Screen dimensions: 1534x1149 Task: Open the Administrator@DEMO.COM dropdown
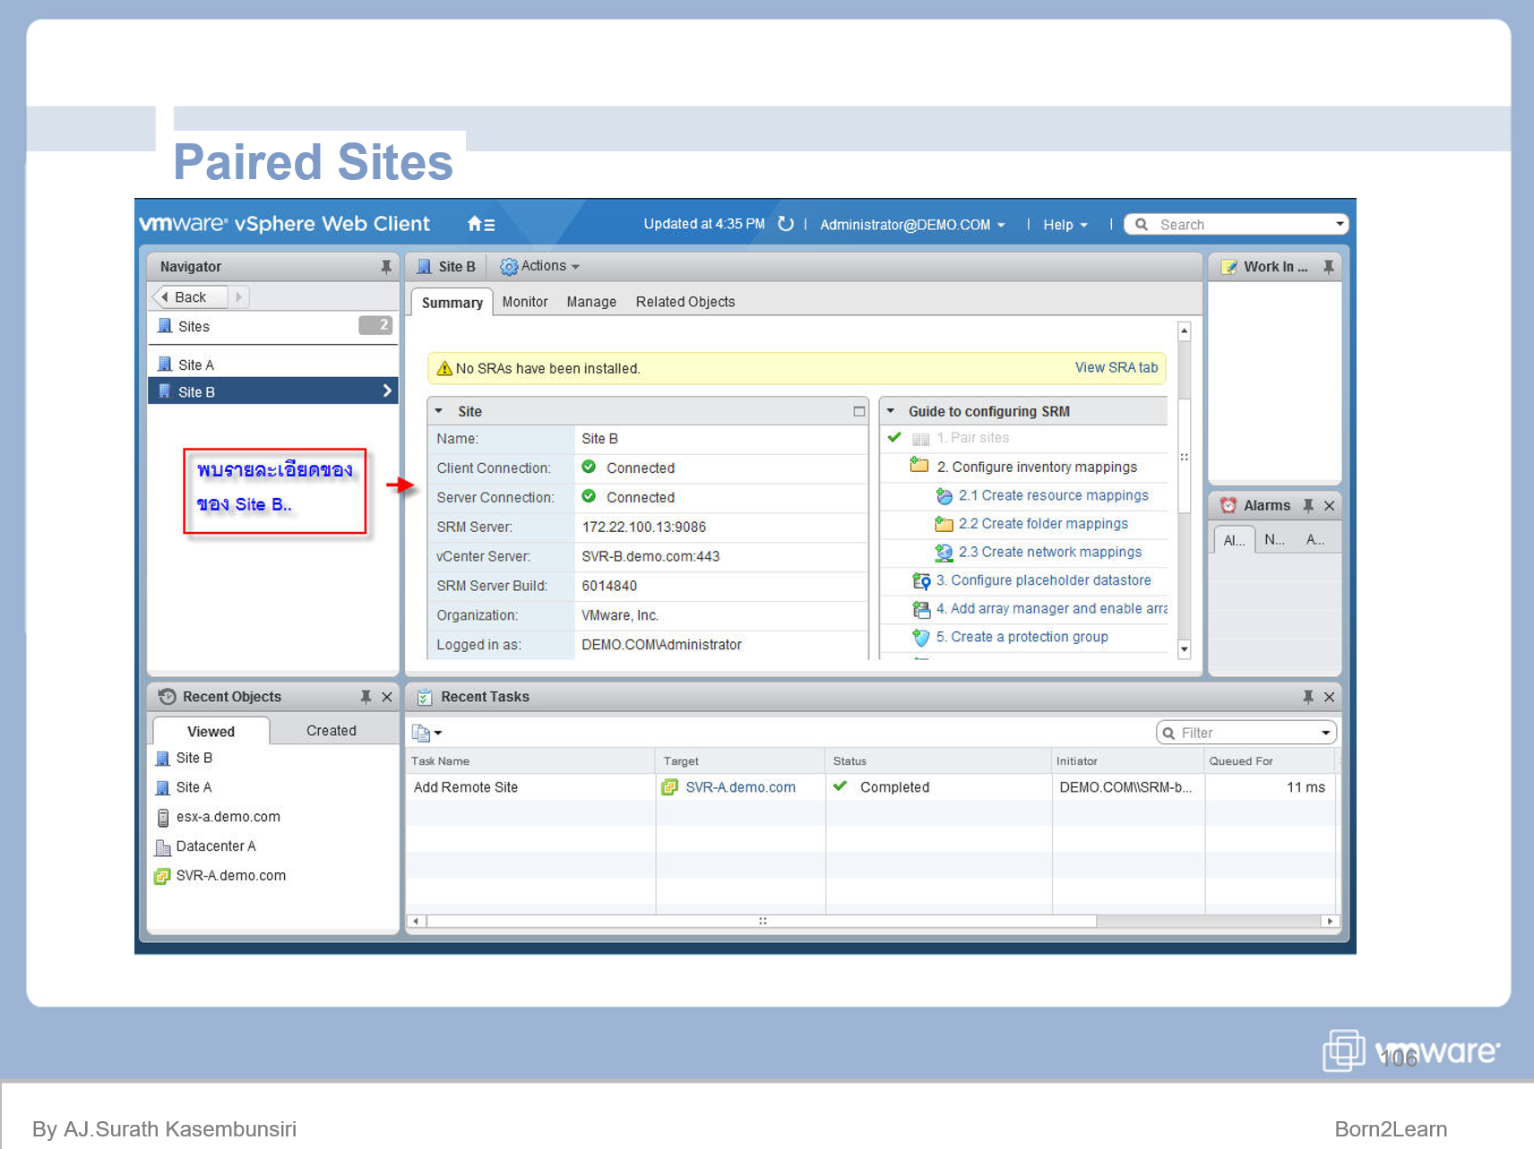click(911, 225)
